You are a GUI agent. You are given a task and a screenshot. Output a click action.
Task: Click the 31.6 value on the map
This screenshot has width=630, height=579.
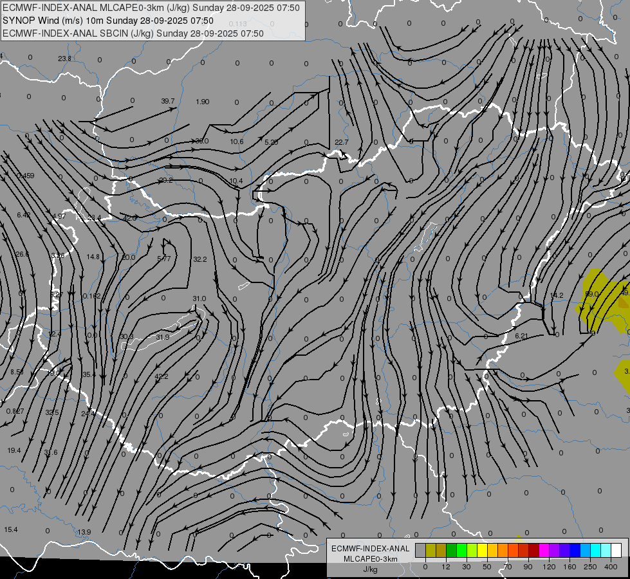click(x=51, y=452)
